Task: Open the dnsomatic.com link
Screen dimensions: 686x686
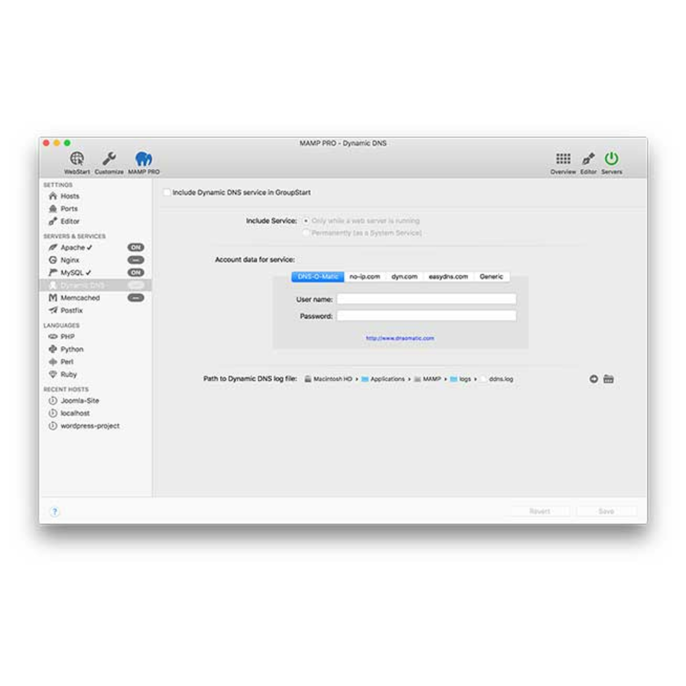Action: coord(400,338)
